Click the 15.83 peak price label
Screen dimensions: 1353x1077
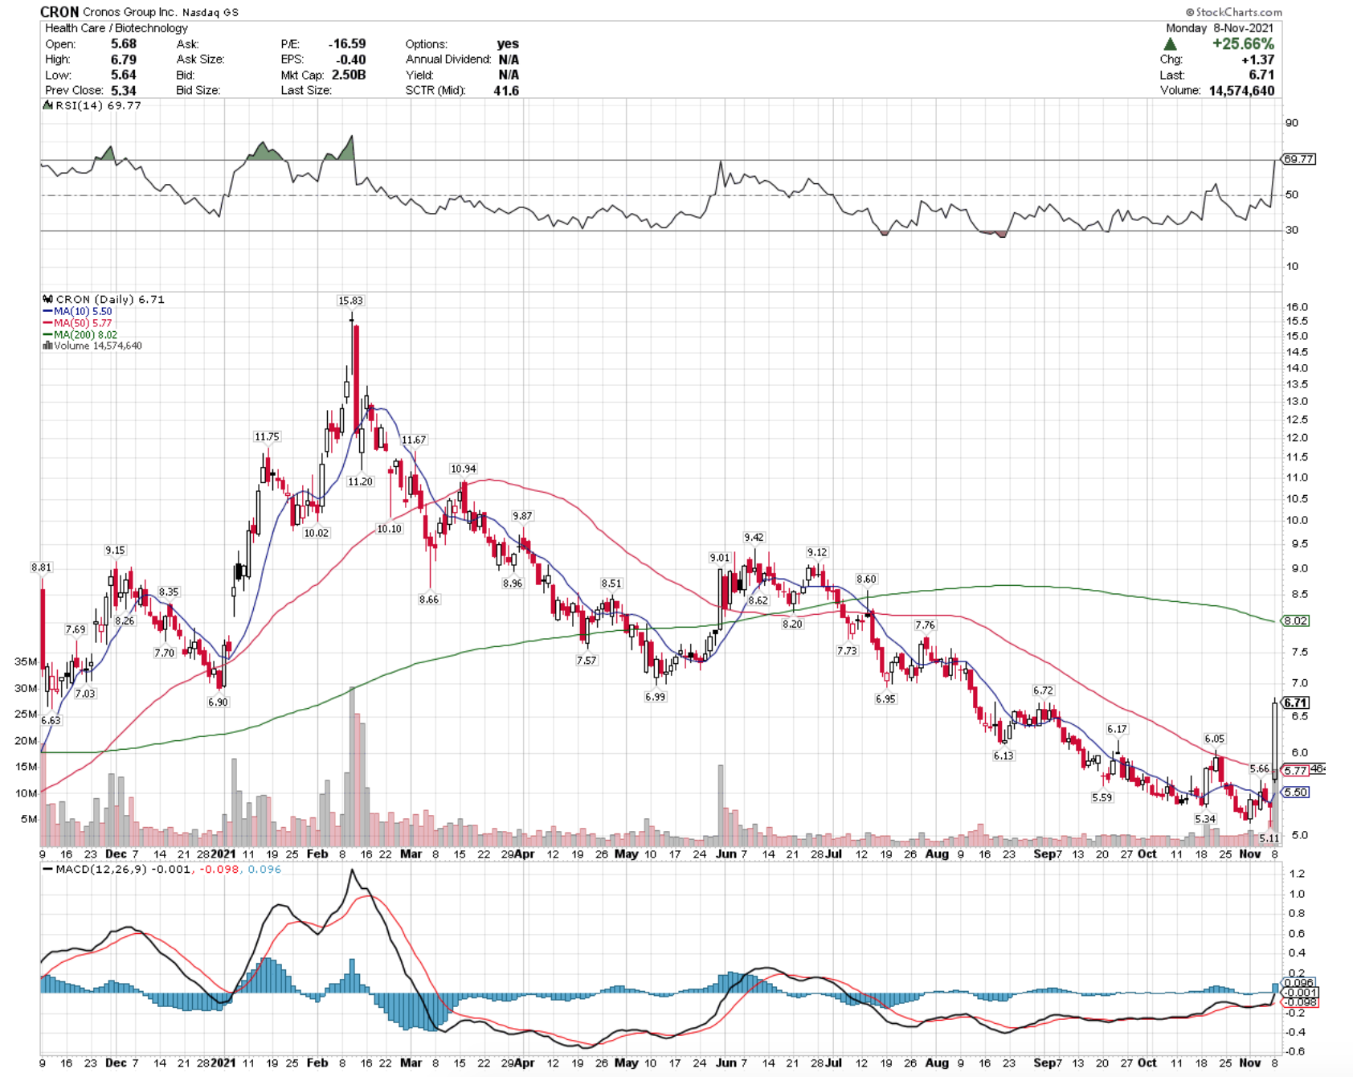[x=350, y=301]
